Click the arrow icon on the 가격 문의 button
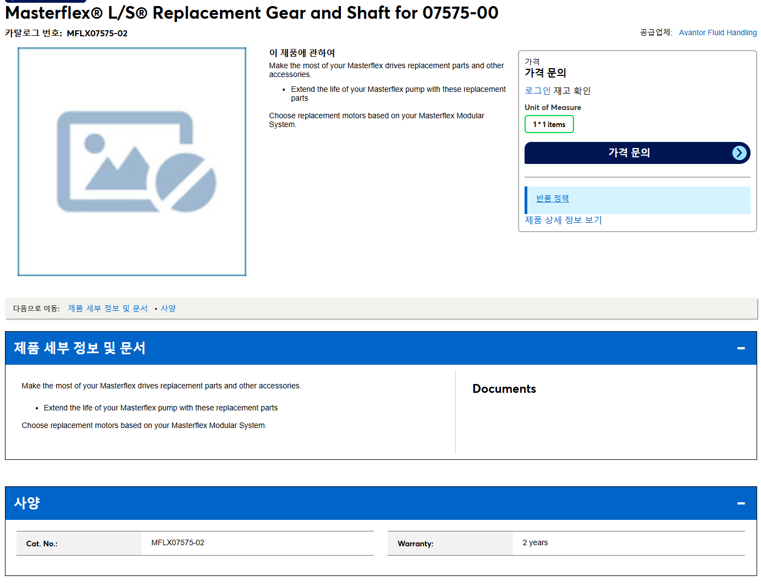The width and height of the screenshot is (761, 587). coord(740,153)
